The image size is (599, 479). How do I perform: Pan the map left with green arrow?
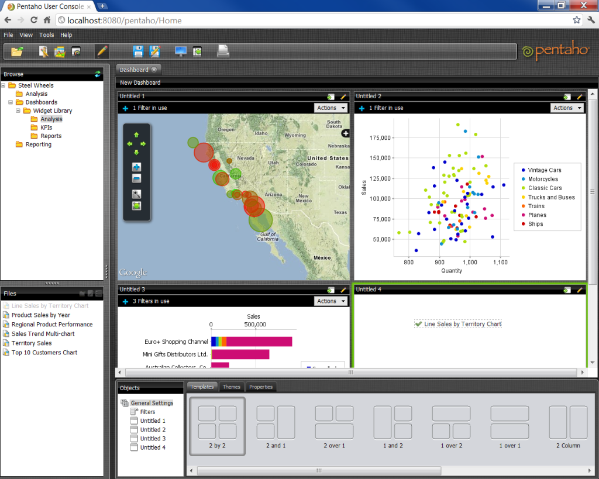click(x=130, y=144)
